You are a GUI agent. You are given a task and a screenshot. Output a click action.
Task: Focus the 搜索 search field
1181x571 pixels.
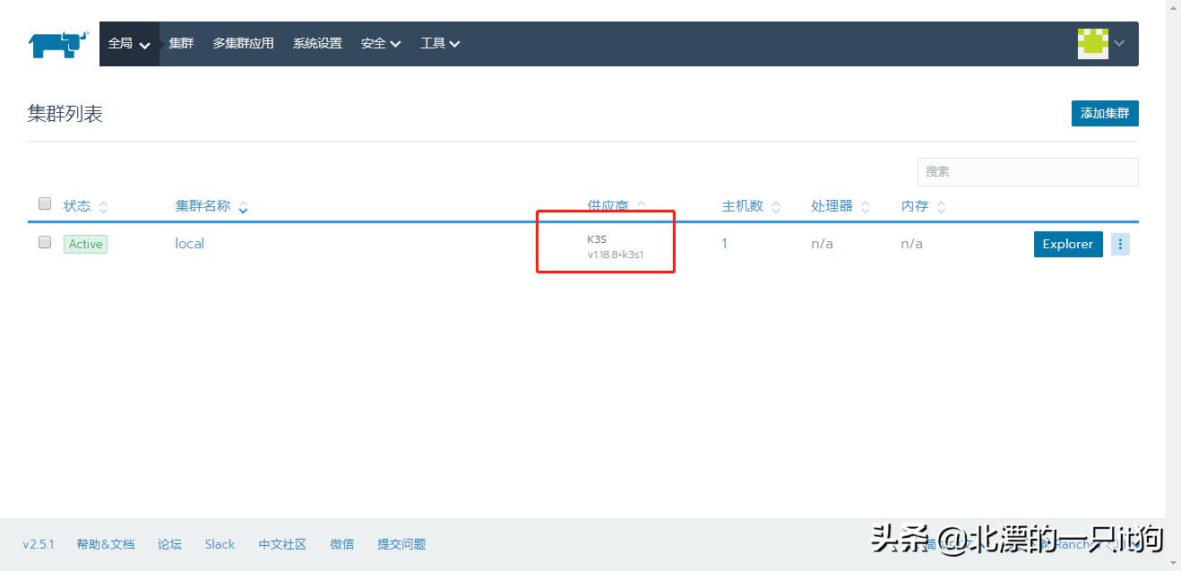coord(1028,171)
